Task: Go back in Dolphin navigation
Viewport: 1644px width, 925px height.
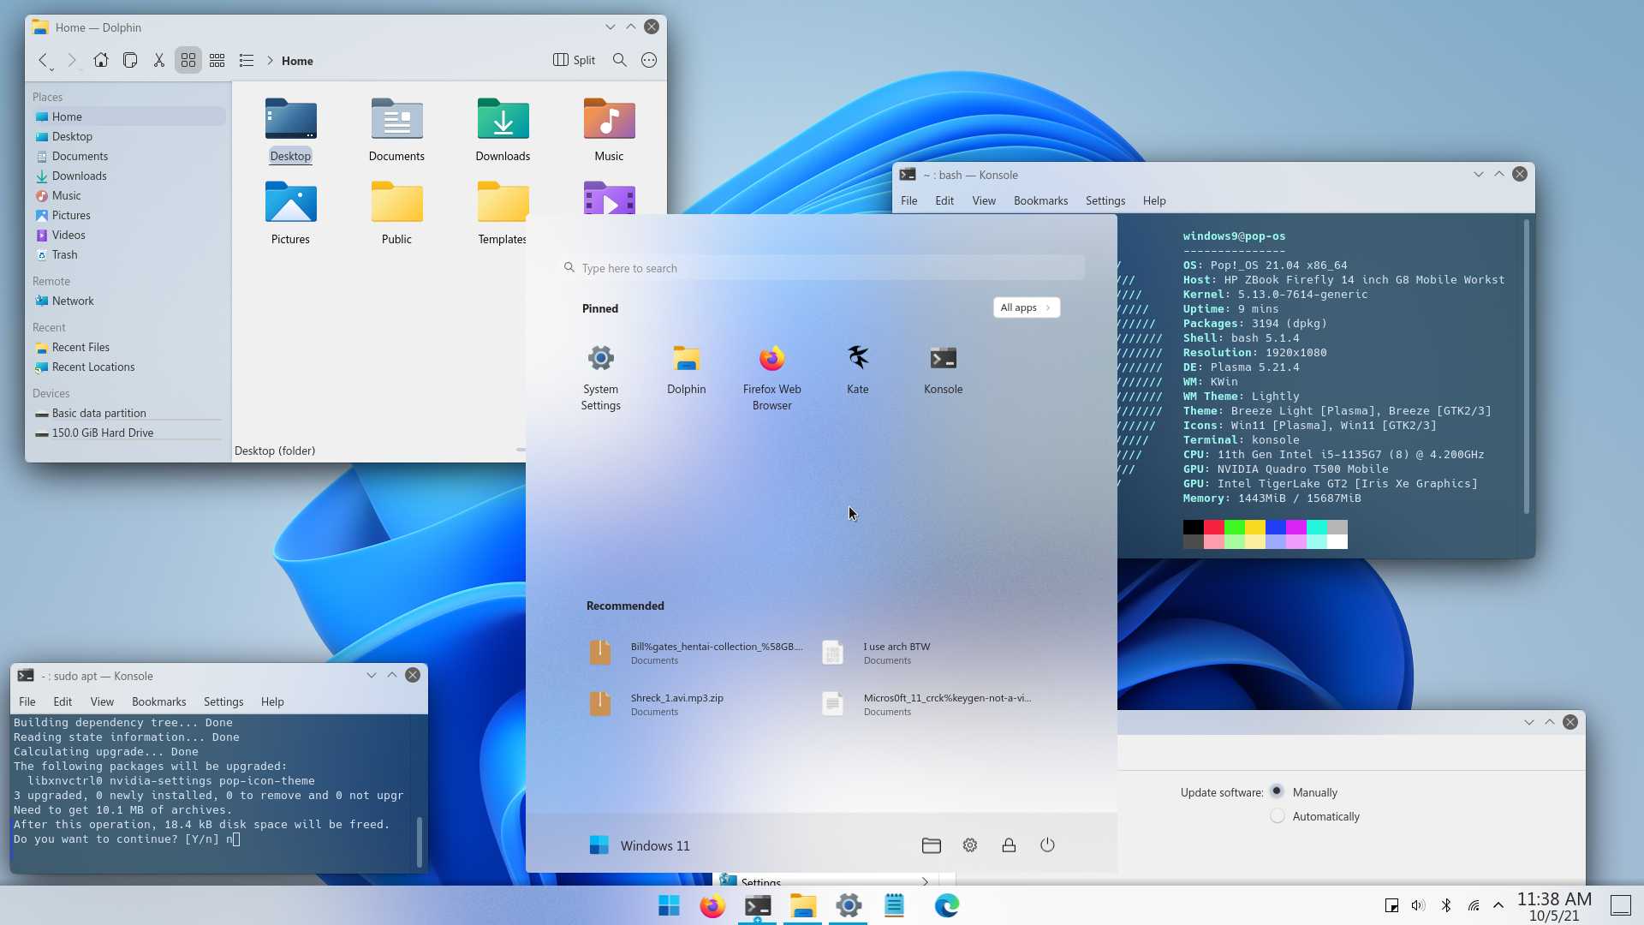Action: coord(43,60)
